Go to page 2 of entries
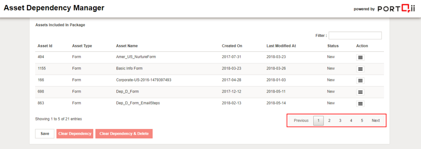The image size is (421, 149). click(329, 121)
